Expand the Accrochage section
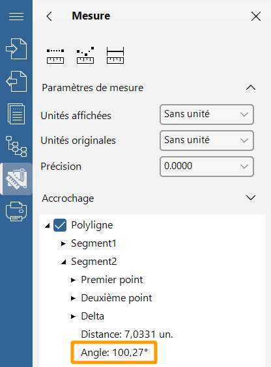The image size is (271, 367). (x=251, y=198)
